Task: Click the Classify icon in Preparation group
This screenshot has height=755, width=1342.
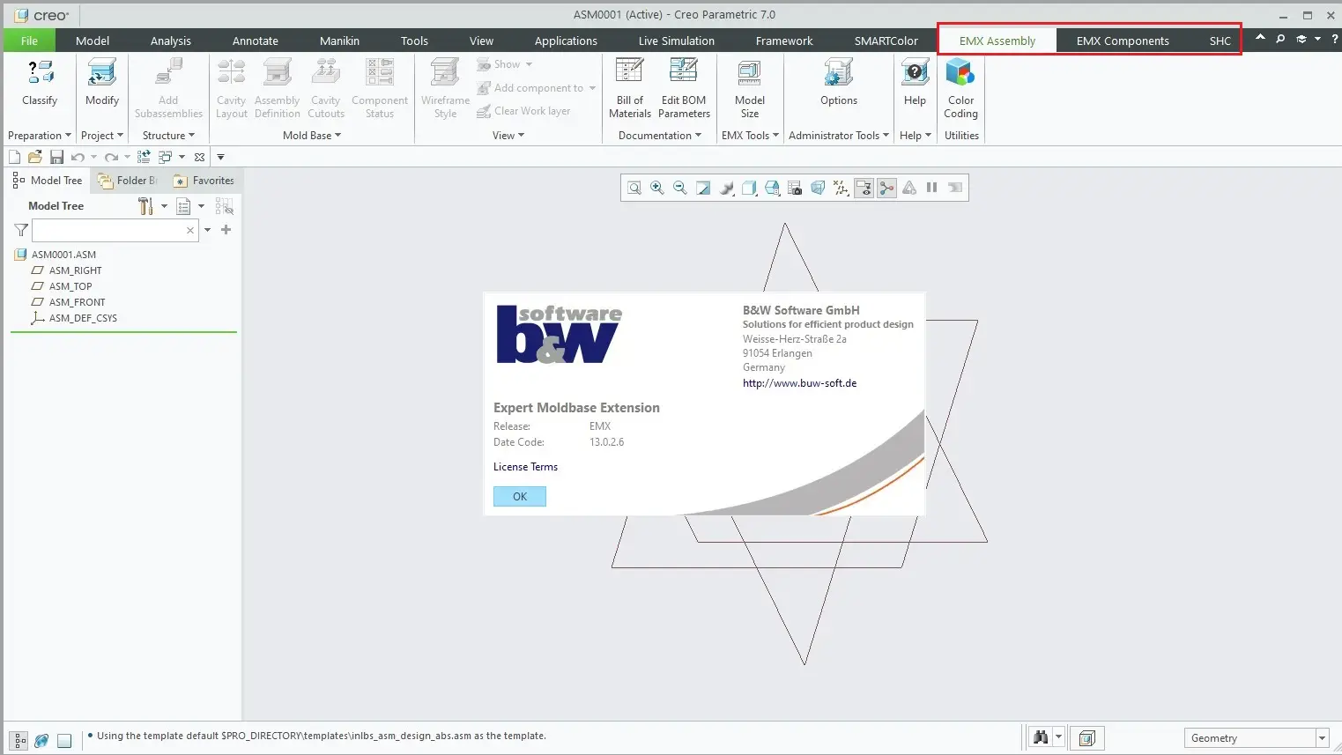Action: [40, 72]
